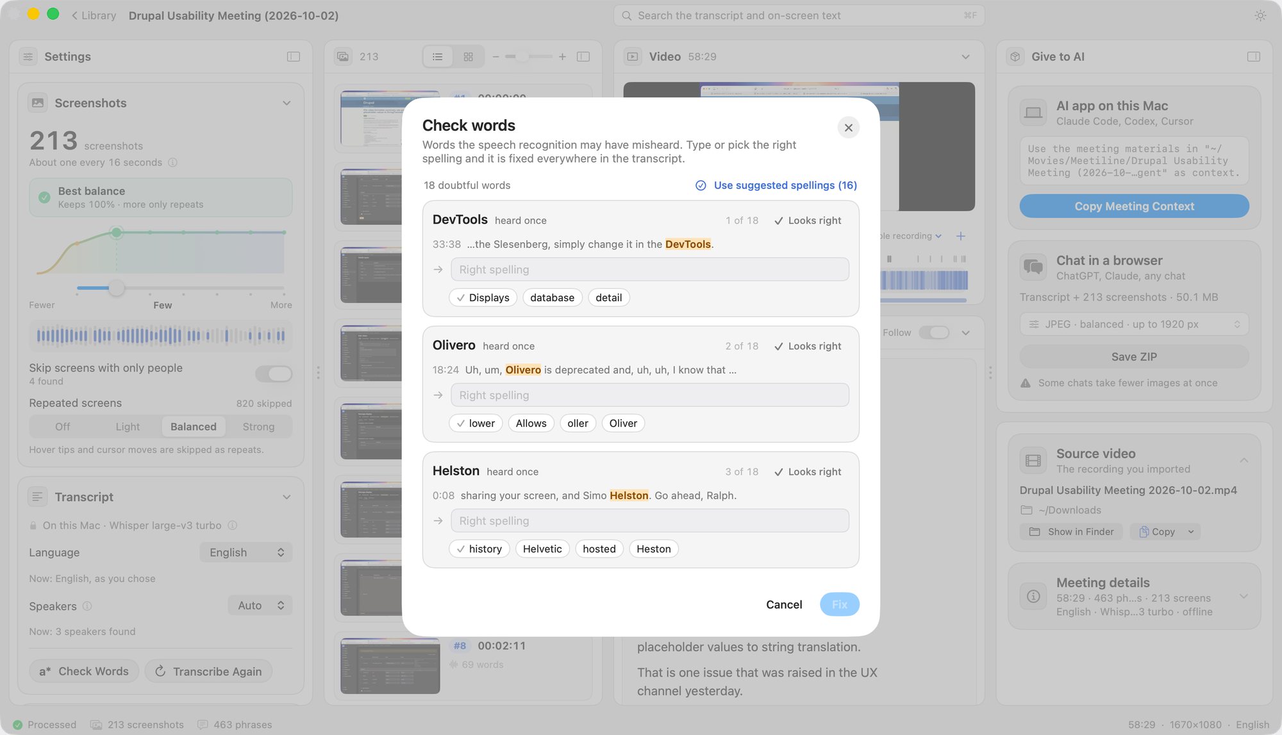Click the Right spelling field for Olivero
Viewport: 1282px width, 735px height.
click(649, 395)
